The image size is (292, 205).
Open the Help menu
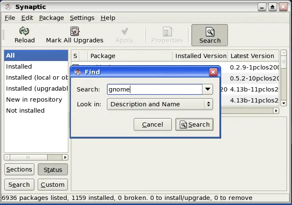click(108, 18)
